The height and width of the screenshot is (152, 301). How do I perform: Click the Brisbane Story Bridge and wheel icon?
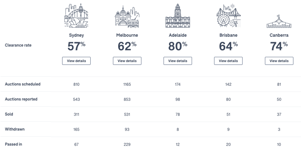point(228,16)
